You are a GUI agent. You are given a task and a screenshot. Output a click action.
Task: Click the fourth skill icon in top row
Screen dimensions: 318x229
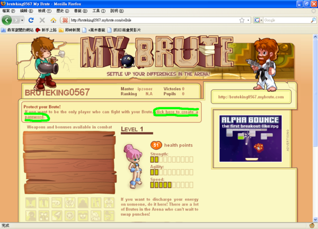tap(70, 202)
